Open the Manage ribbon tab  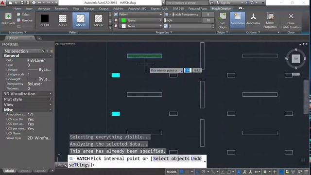(x=89, y=9)
